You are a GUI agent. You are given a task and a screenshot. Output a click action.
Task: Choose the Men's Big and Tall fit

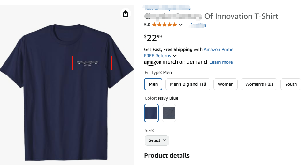coord(188,84)
